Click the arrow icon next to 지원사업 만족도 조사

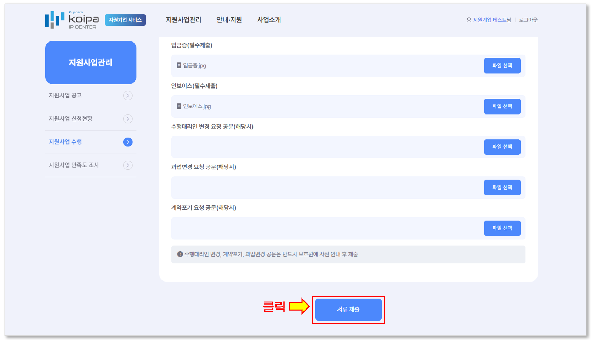[x=128, y=165]
